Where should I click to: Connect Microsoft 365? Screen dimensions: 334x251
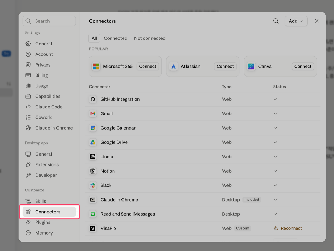point(148,66)
